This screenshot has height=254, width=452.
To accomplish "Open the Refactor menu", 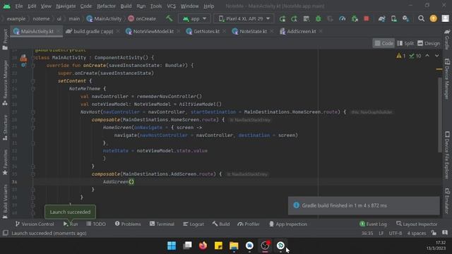I will (106, 6).
